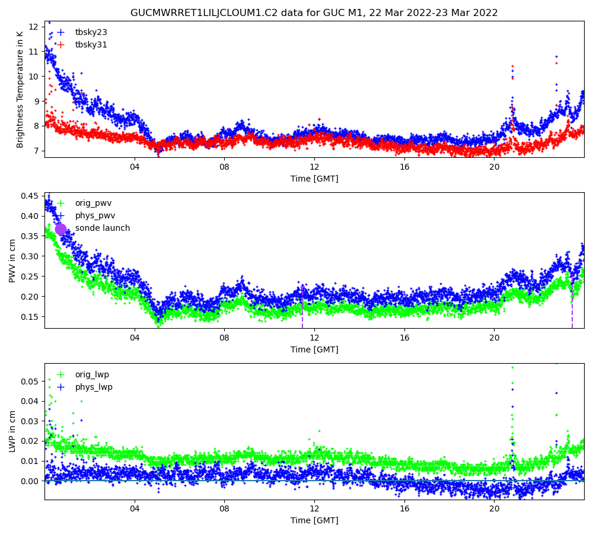Click Time [GMT] label under brightness temperature plot
Viewport: 593px width, 534px height.
pyautogui.click(x=314, y=179)
